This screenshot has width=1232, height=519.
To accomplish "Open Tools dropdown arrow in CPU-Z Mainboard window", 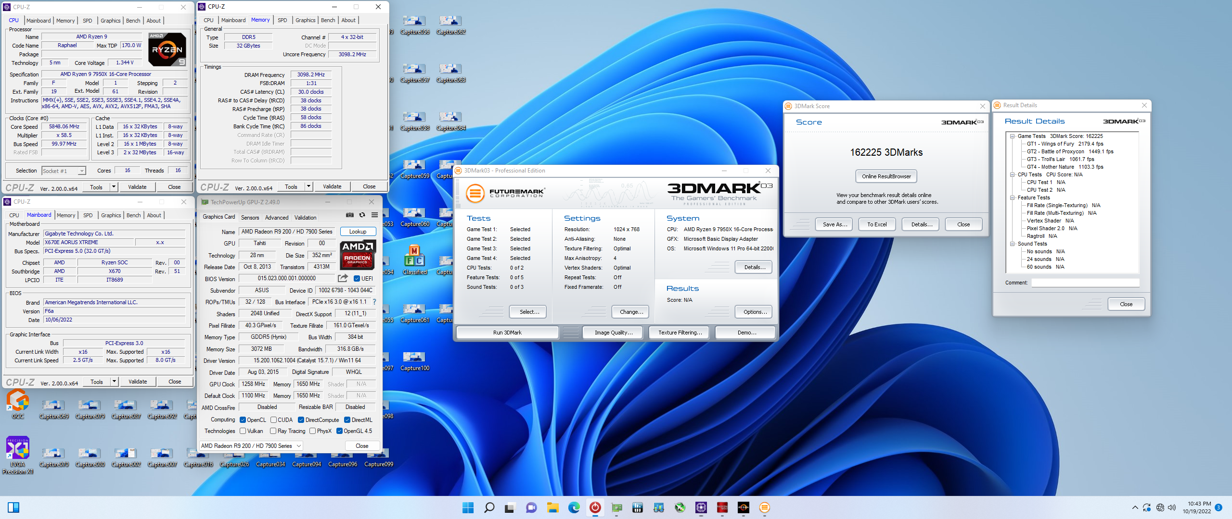I will 115,382.
